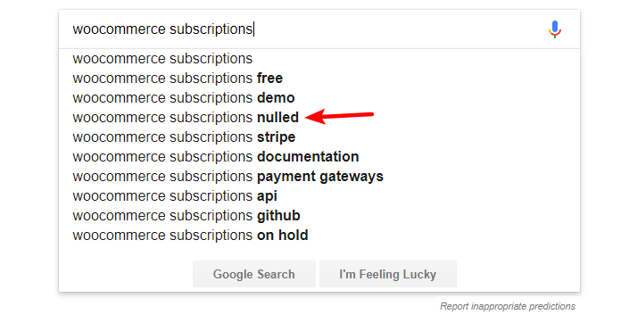Click the Google Search button
Viewport: 629px width, 323px height.
(x=254, y=274)
